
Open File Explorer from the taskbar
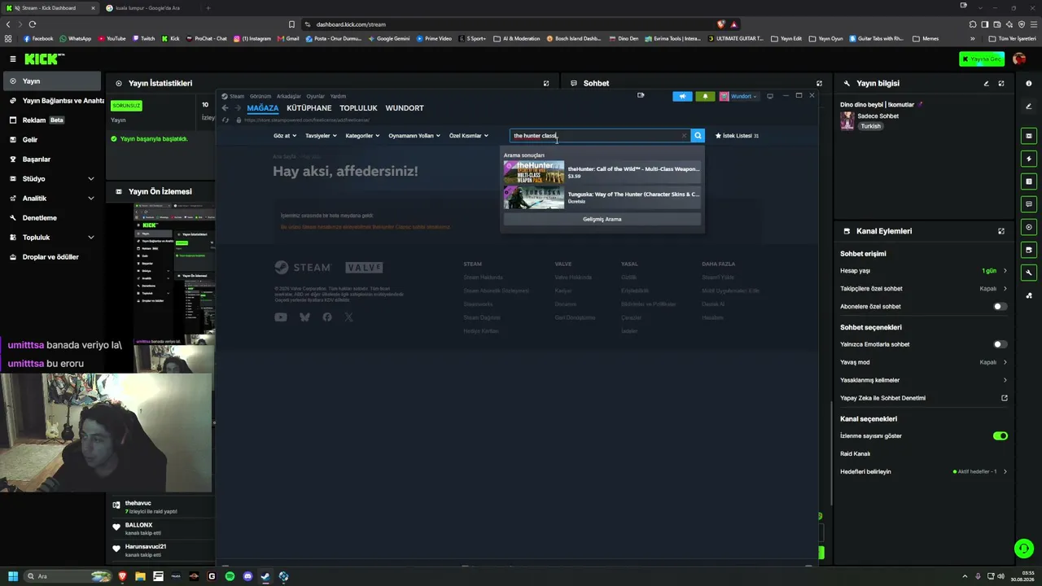point(140,576)
